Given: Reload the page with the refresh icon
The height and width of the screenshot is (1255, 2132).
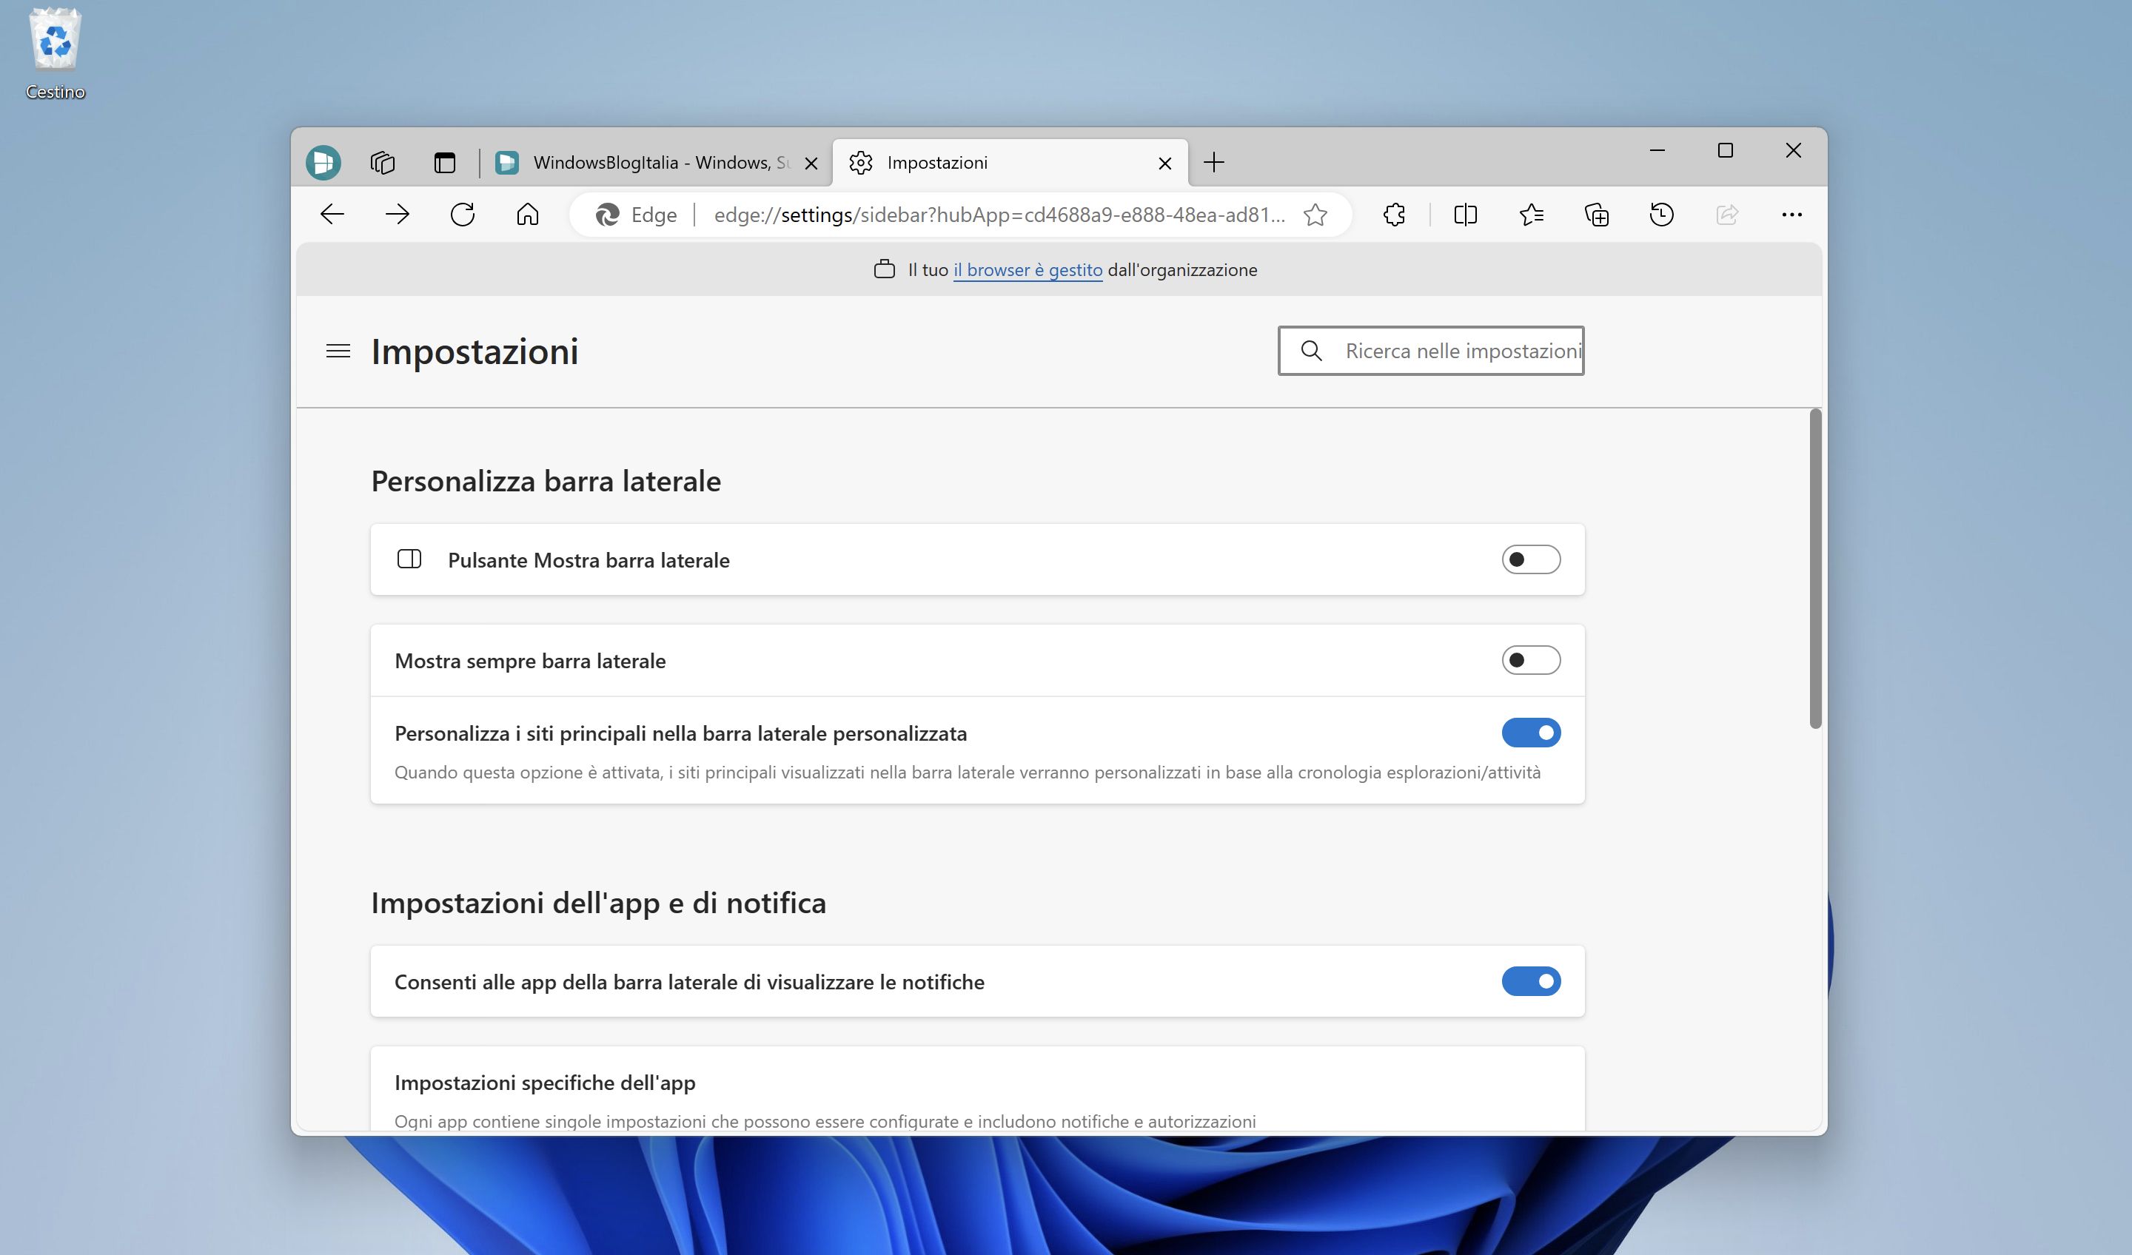Looking at the screenshot, I should click(x=463, y=215).
